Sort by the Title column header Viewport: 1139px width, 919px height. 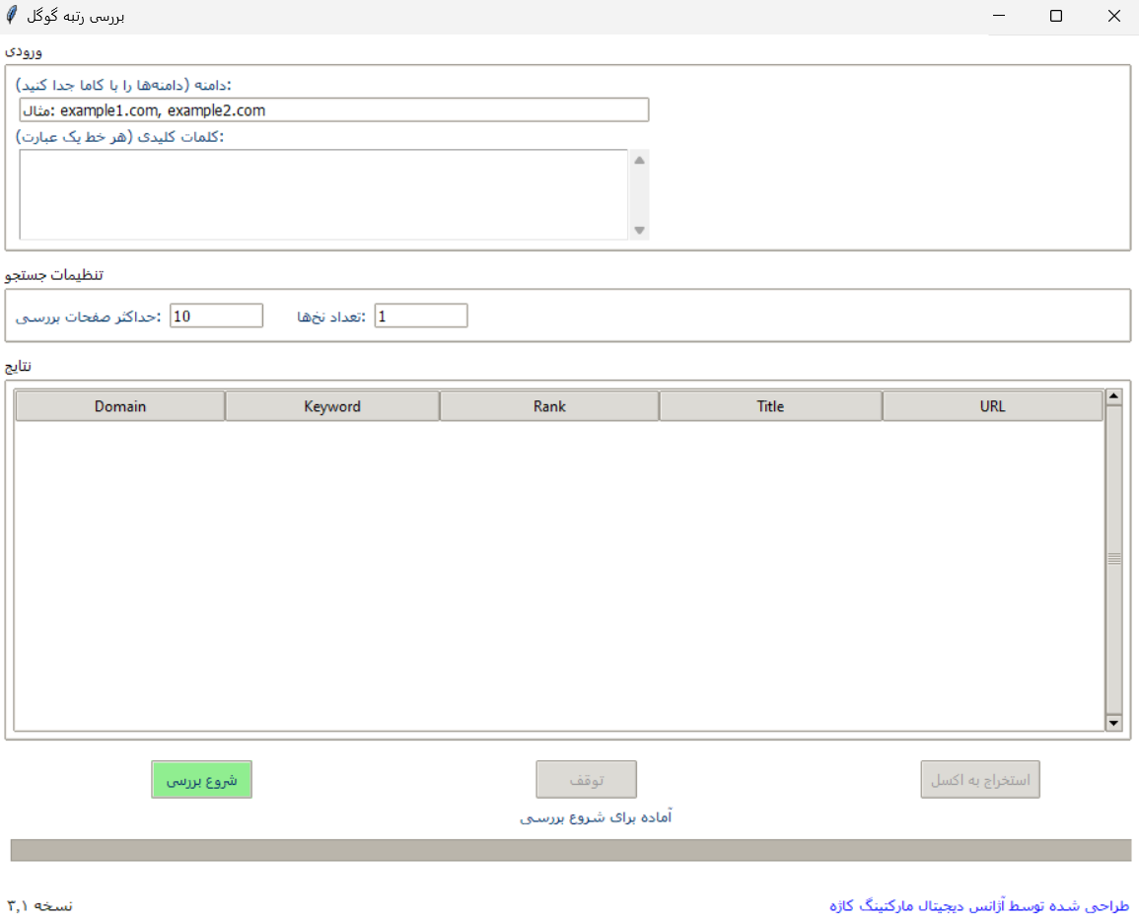pos(771,406)
